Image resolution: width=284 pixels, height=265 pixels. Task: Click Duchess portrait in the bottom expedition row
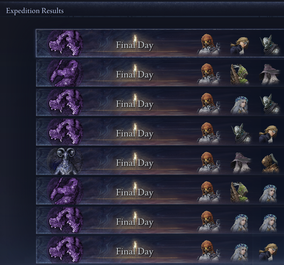point(269,252)
